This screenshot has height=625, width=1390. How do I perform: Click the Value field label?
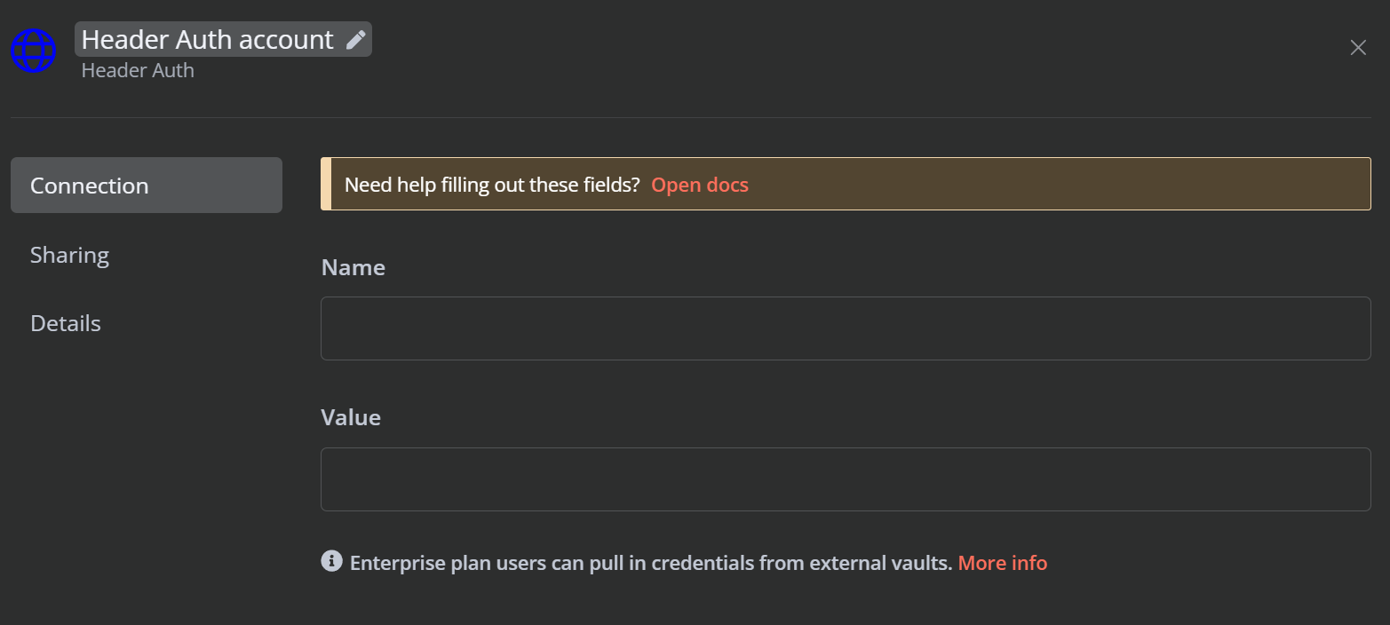pyautogui.click(x=351, y=417)
